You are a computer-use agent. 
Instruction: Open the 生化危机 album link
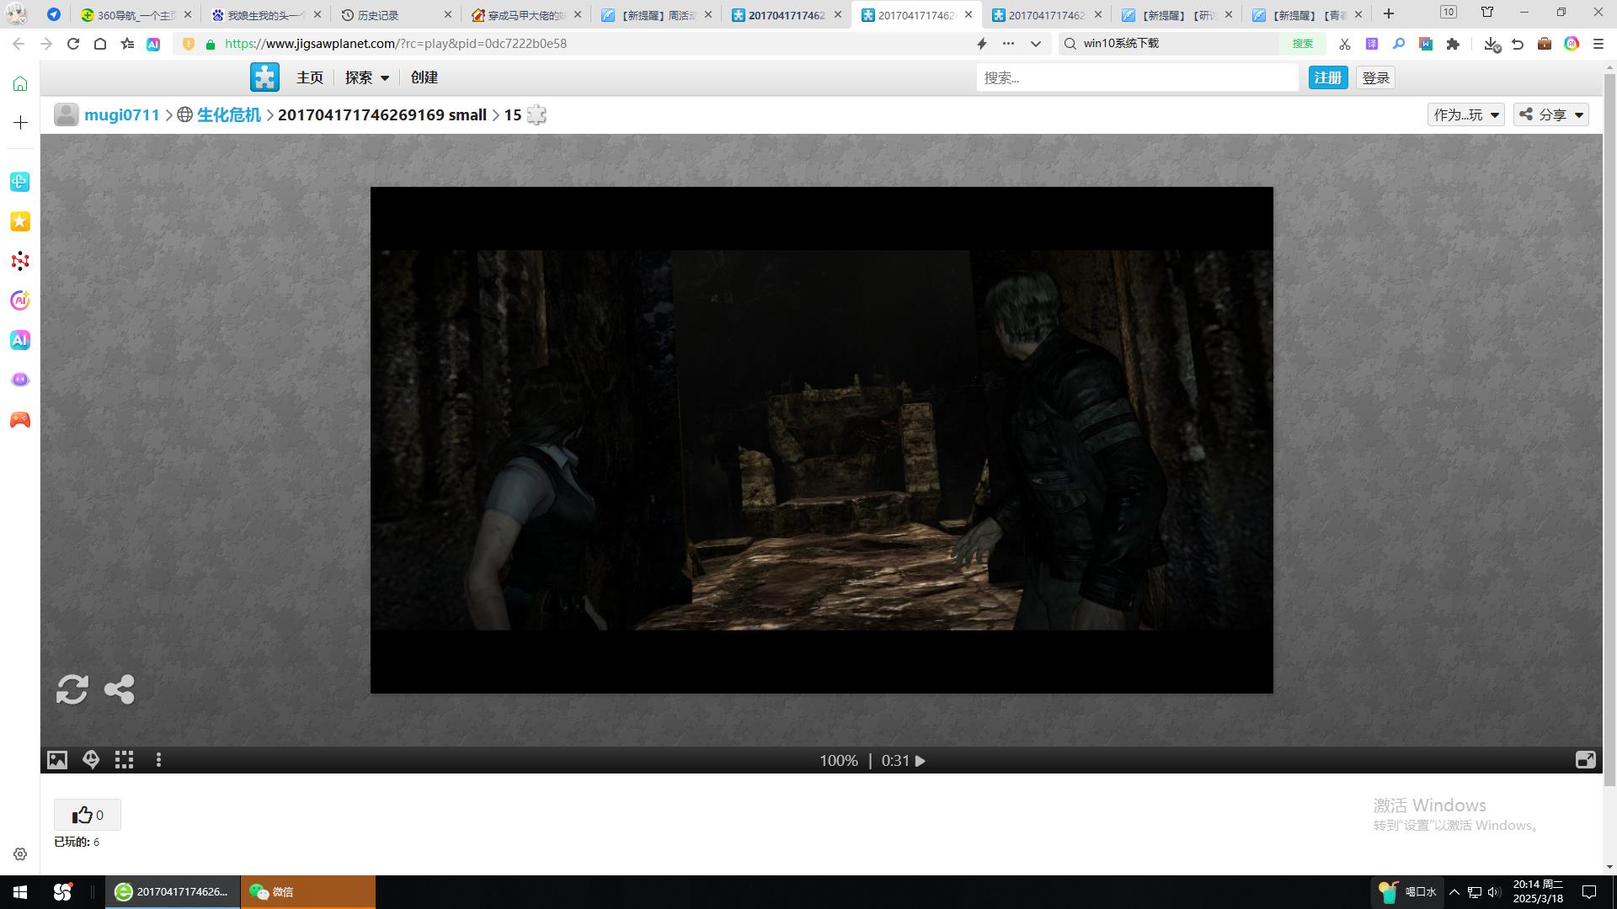coord(229,115)
